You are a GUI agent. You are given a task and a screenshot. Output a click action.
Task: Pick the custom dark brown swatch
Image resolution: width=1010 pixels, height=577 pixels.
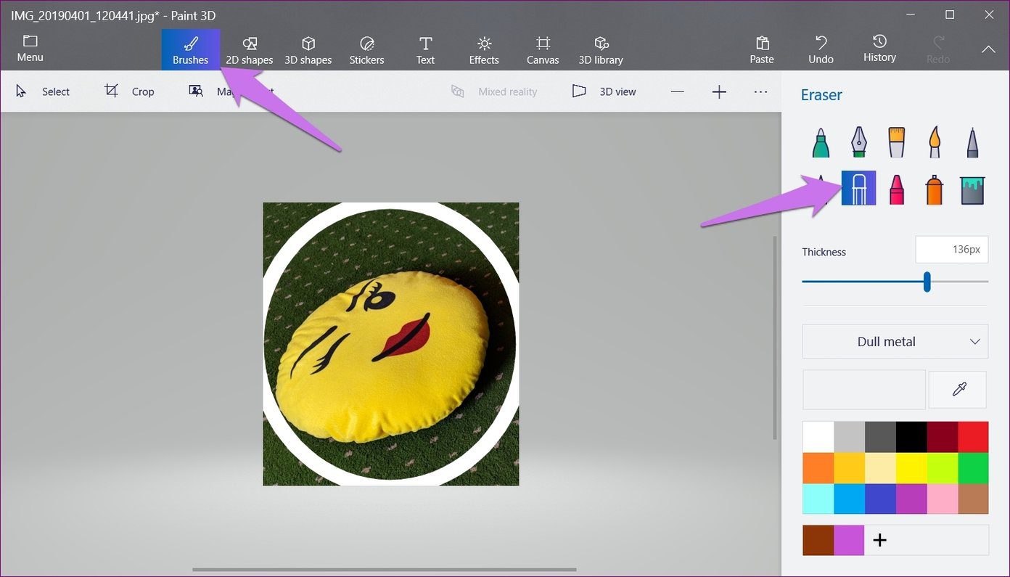point(818,540)
